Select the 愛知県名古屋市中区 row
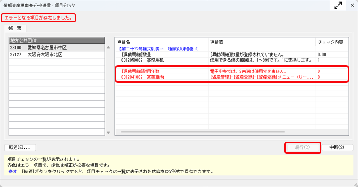The height and width of the screenshot is (187, 358). tap(56, 48)
